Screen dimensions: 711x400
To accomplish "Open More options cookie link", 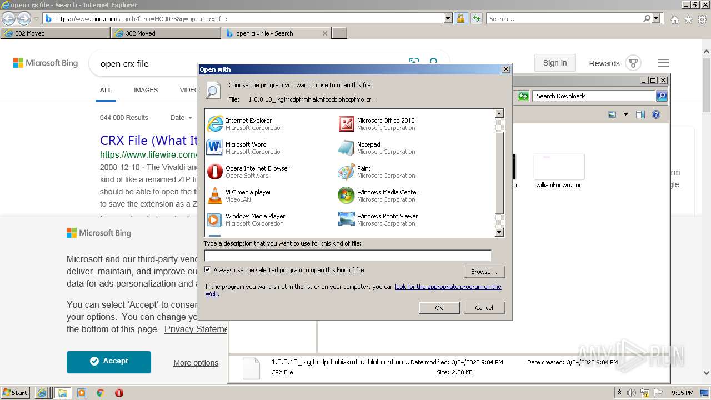I will pyautogui.click(x=196, y=363).
